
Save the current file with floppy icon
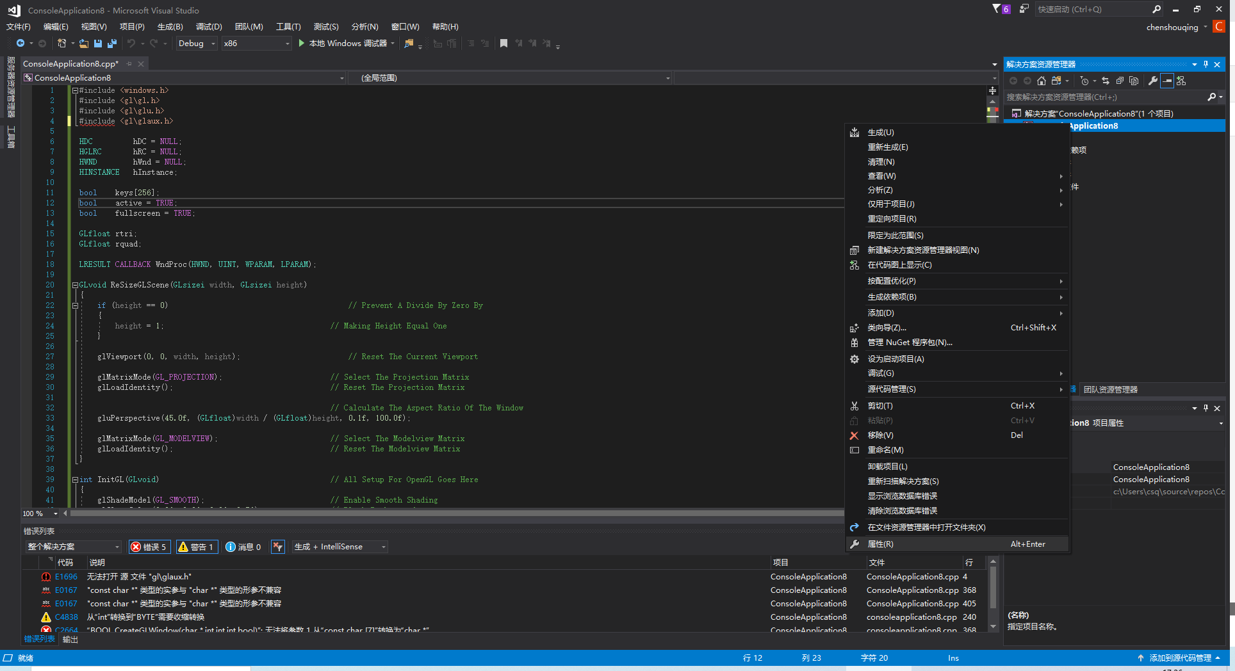coord(98,44)
